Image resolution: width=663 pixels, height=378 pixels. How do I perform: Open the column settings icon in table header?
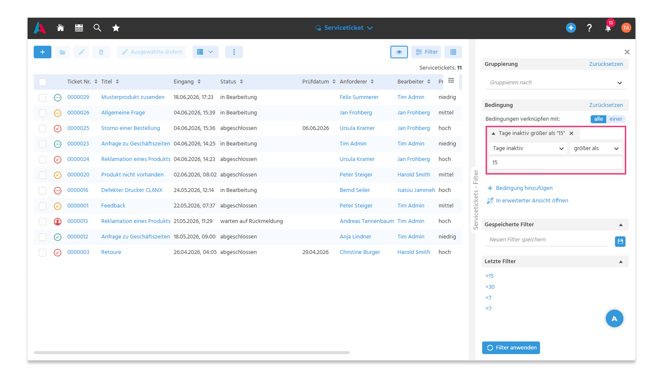tap(451, 81)
